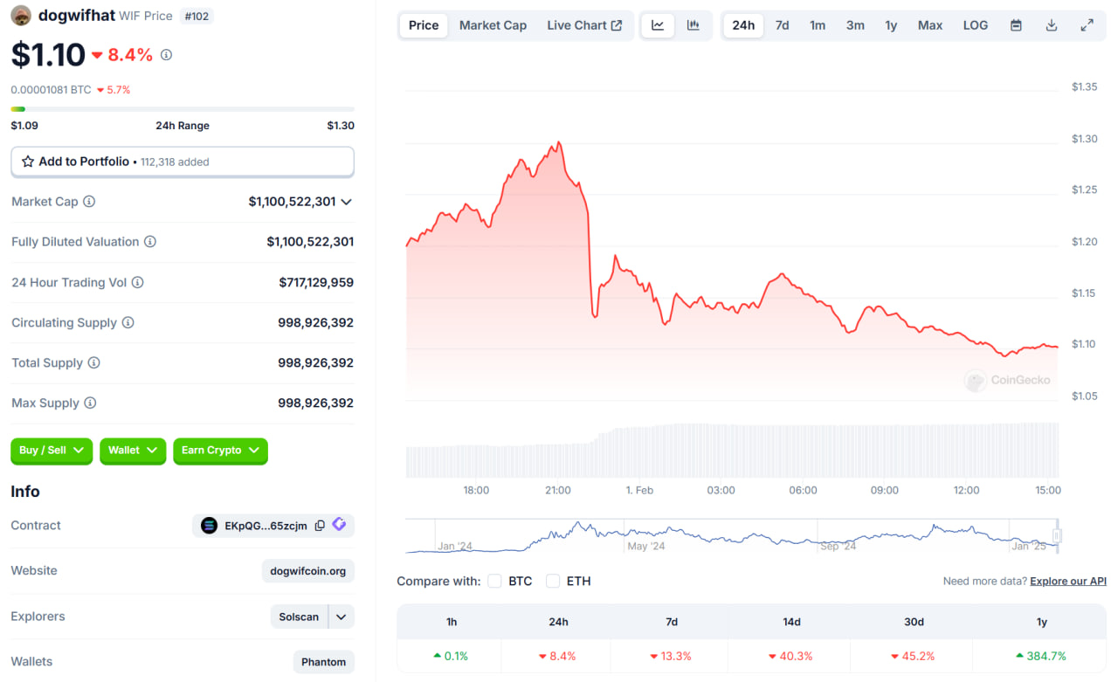Show 24 Hour Trading Vol info icon
Screen dimensions: 1118x682
point(137,282)
